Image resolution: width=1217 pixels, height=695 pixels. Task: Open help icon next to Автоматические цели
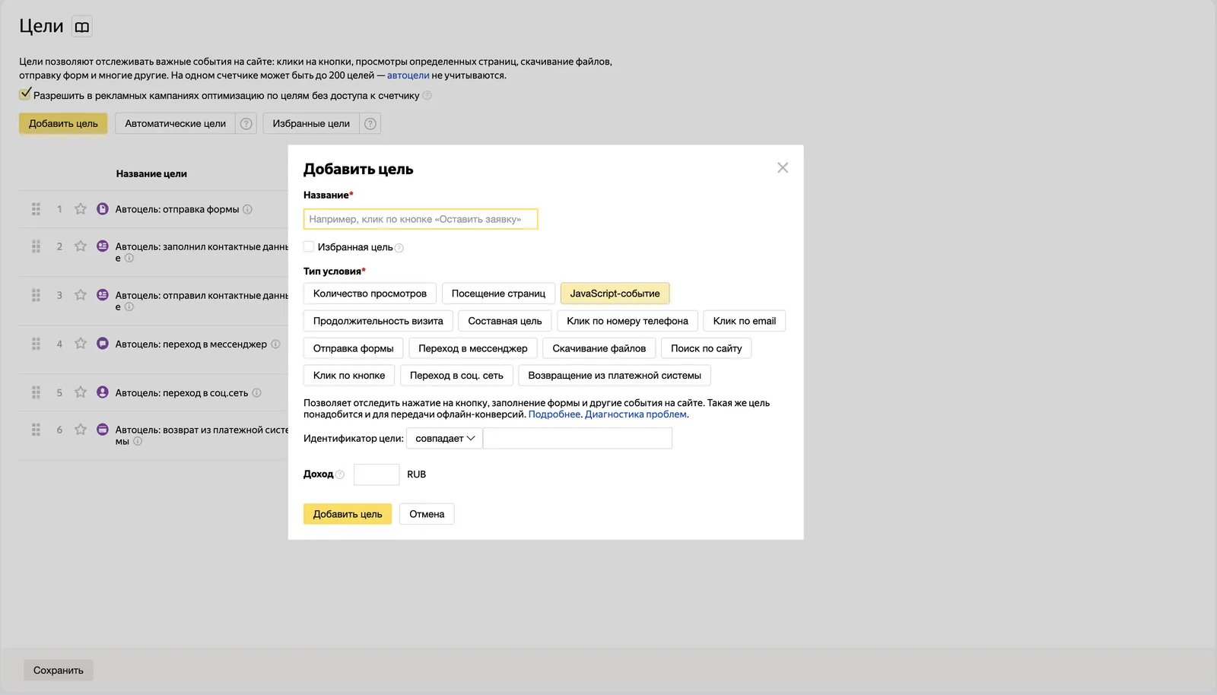[246, 124]
